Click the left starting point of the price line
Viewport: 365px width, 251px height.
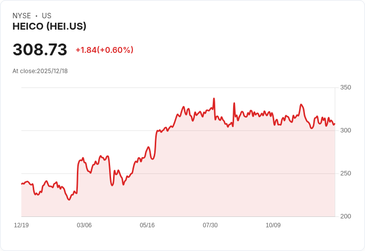21,184
